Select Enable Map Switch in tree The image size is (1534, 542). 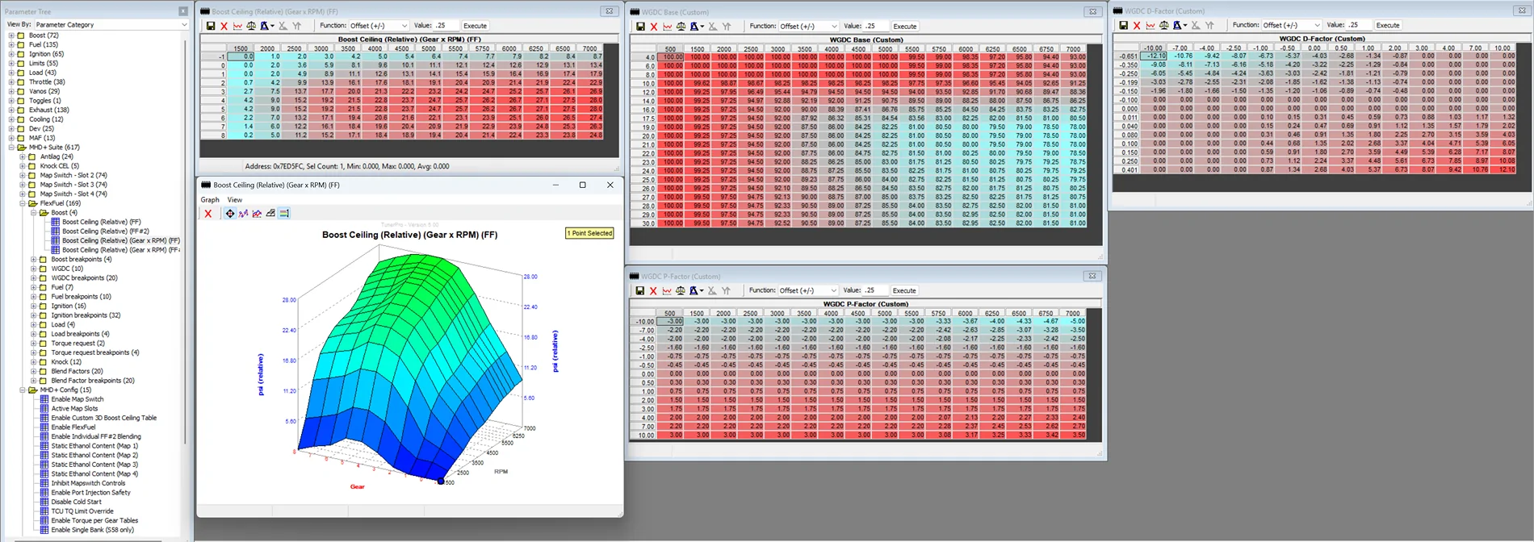tap(77, 399)
